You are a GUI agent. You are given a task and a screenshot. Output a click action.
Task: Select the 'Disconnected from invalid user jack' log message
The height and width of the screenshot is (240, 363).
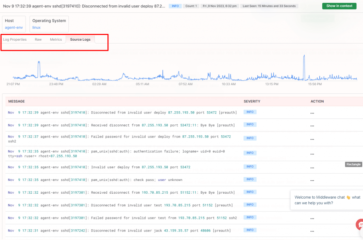[119, 230]
